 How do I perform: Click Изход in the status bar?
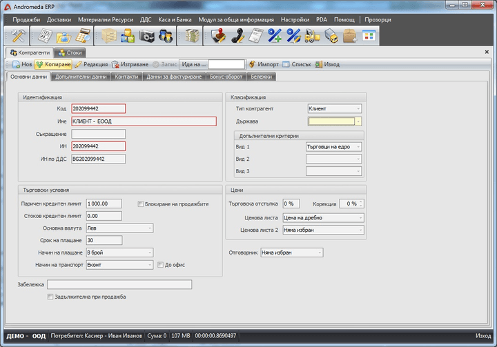[x=483, y=335]
